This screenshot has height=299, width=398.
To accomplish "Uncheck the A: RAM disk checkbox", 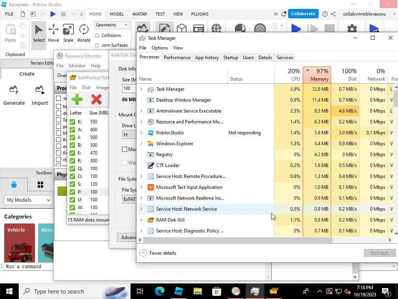I will 72,130.
